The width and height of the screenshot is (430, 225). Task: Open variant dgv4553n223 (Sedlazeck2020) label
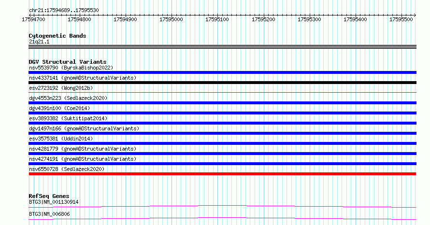68,98
